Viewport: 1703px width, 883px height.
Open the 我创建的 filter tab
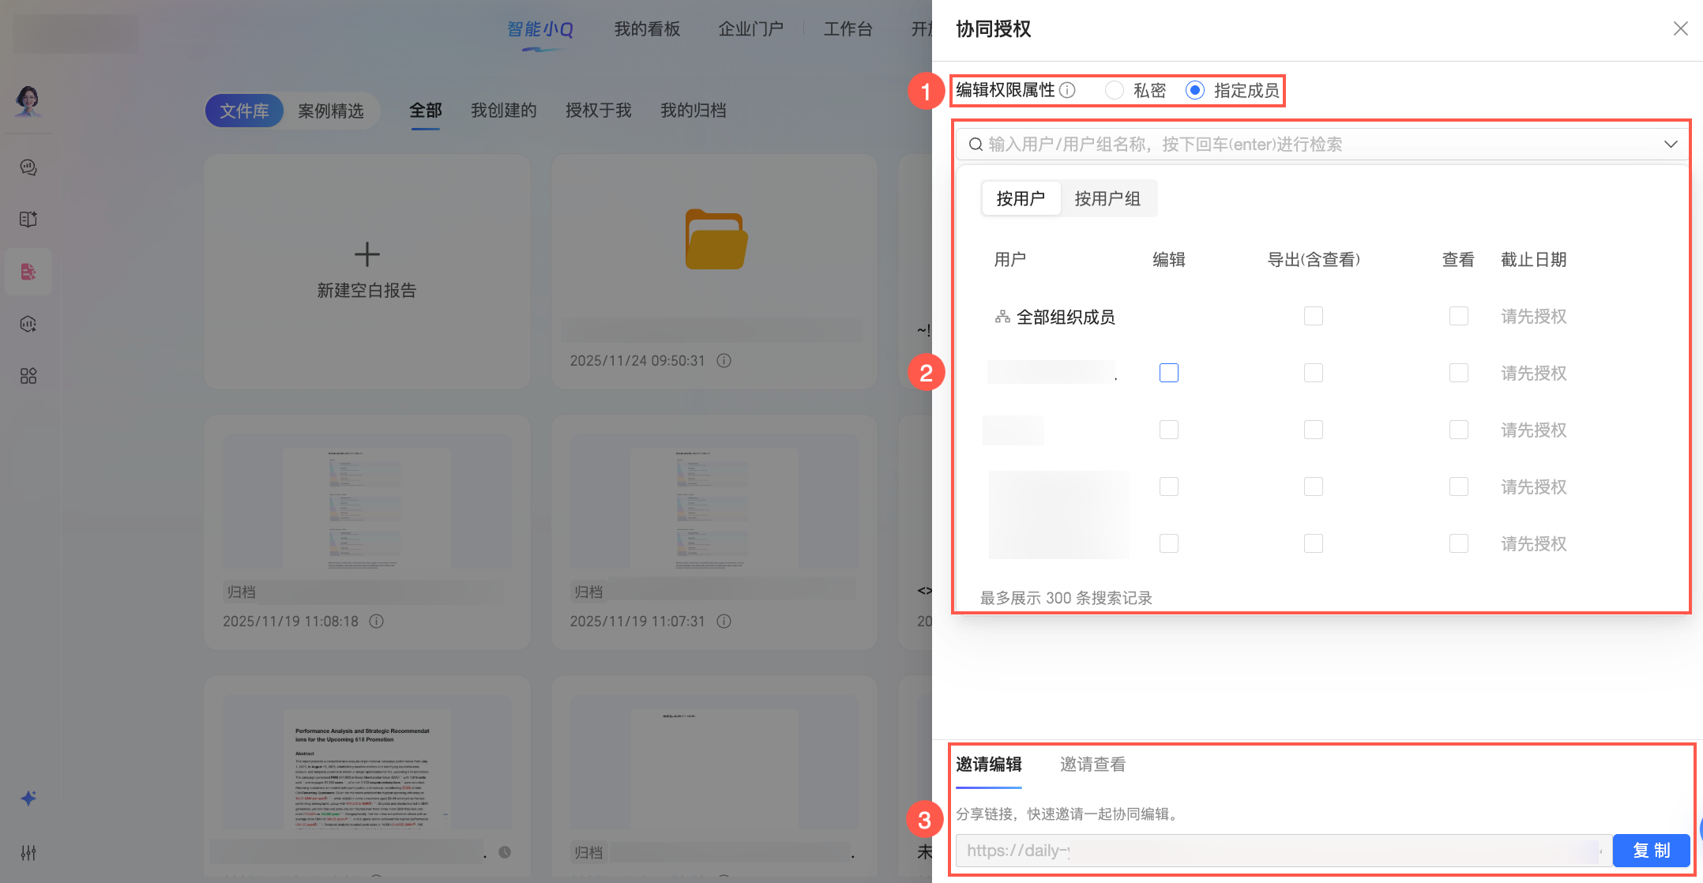coord(503,111)
